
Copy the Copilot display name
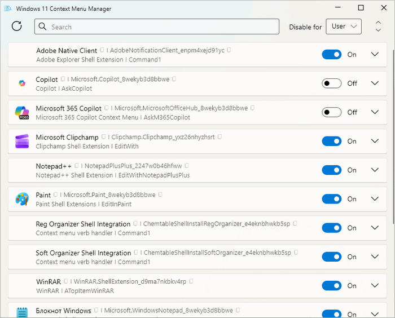(63, 79)
